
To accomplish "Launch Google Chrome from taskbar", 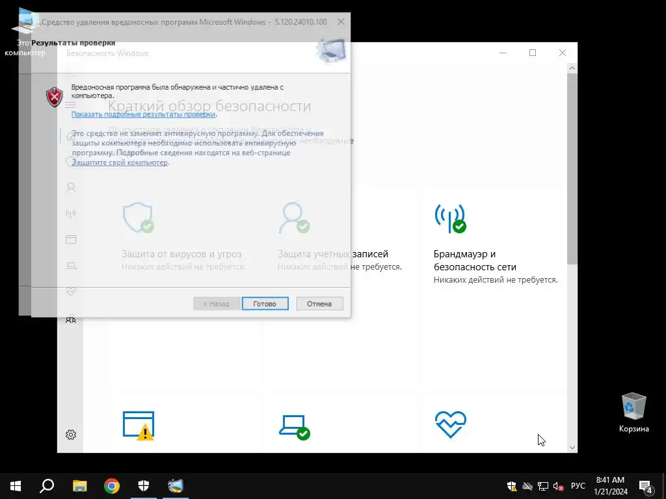I will click(112, 486).
